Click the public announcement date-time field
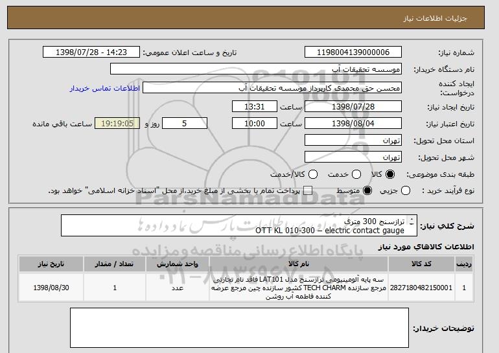The height and width of the screenshot is (353, 499). click(x=91, y=52)
